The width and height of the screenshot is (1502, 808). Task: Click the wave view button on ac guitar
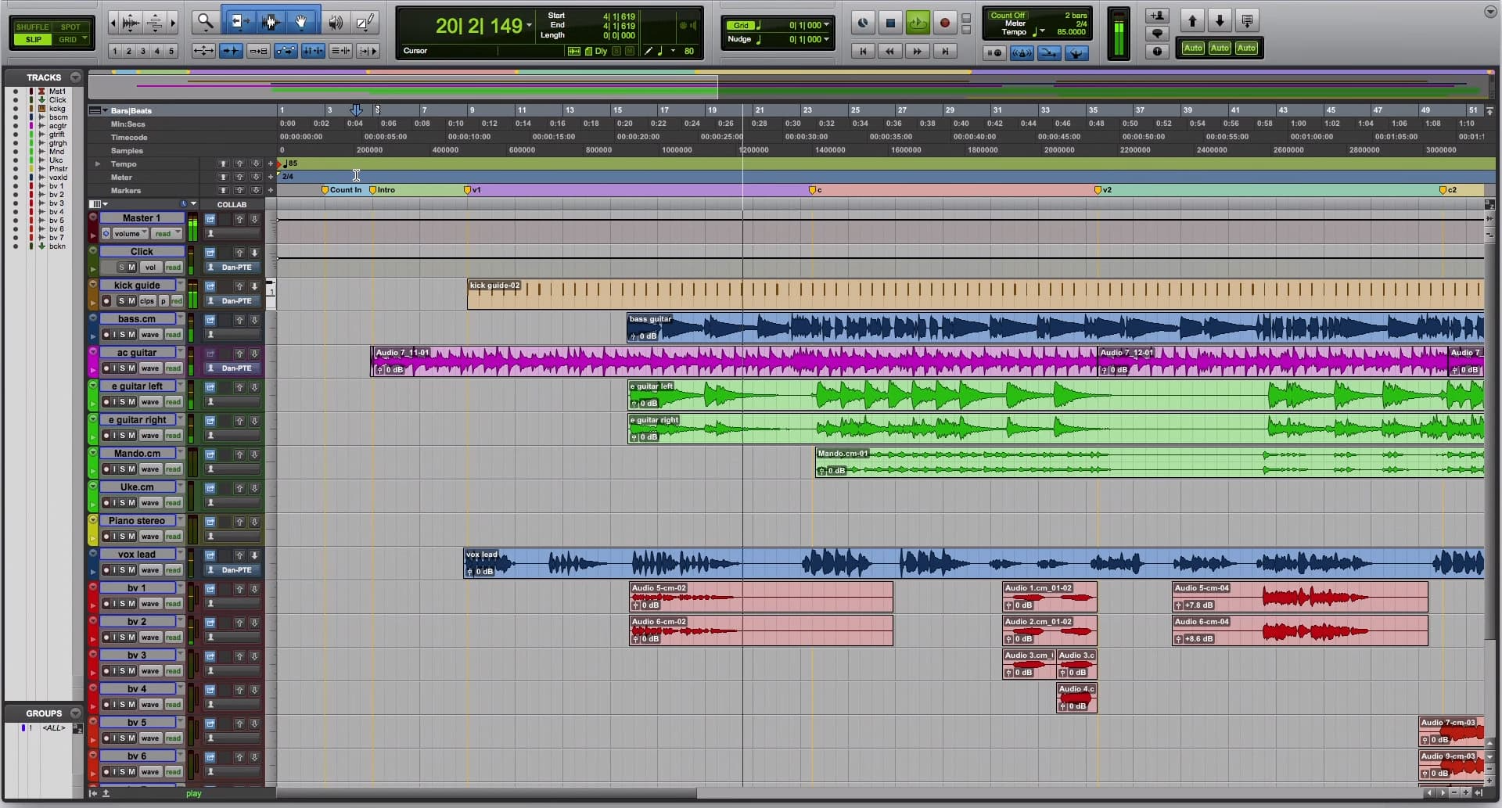point(150,368)
